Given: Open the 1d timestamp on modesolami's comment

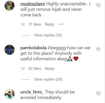Looking at the screenshot, I should [22, 24].
